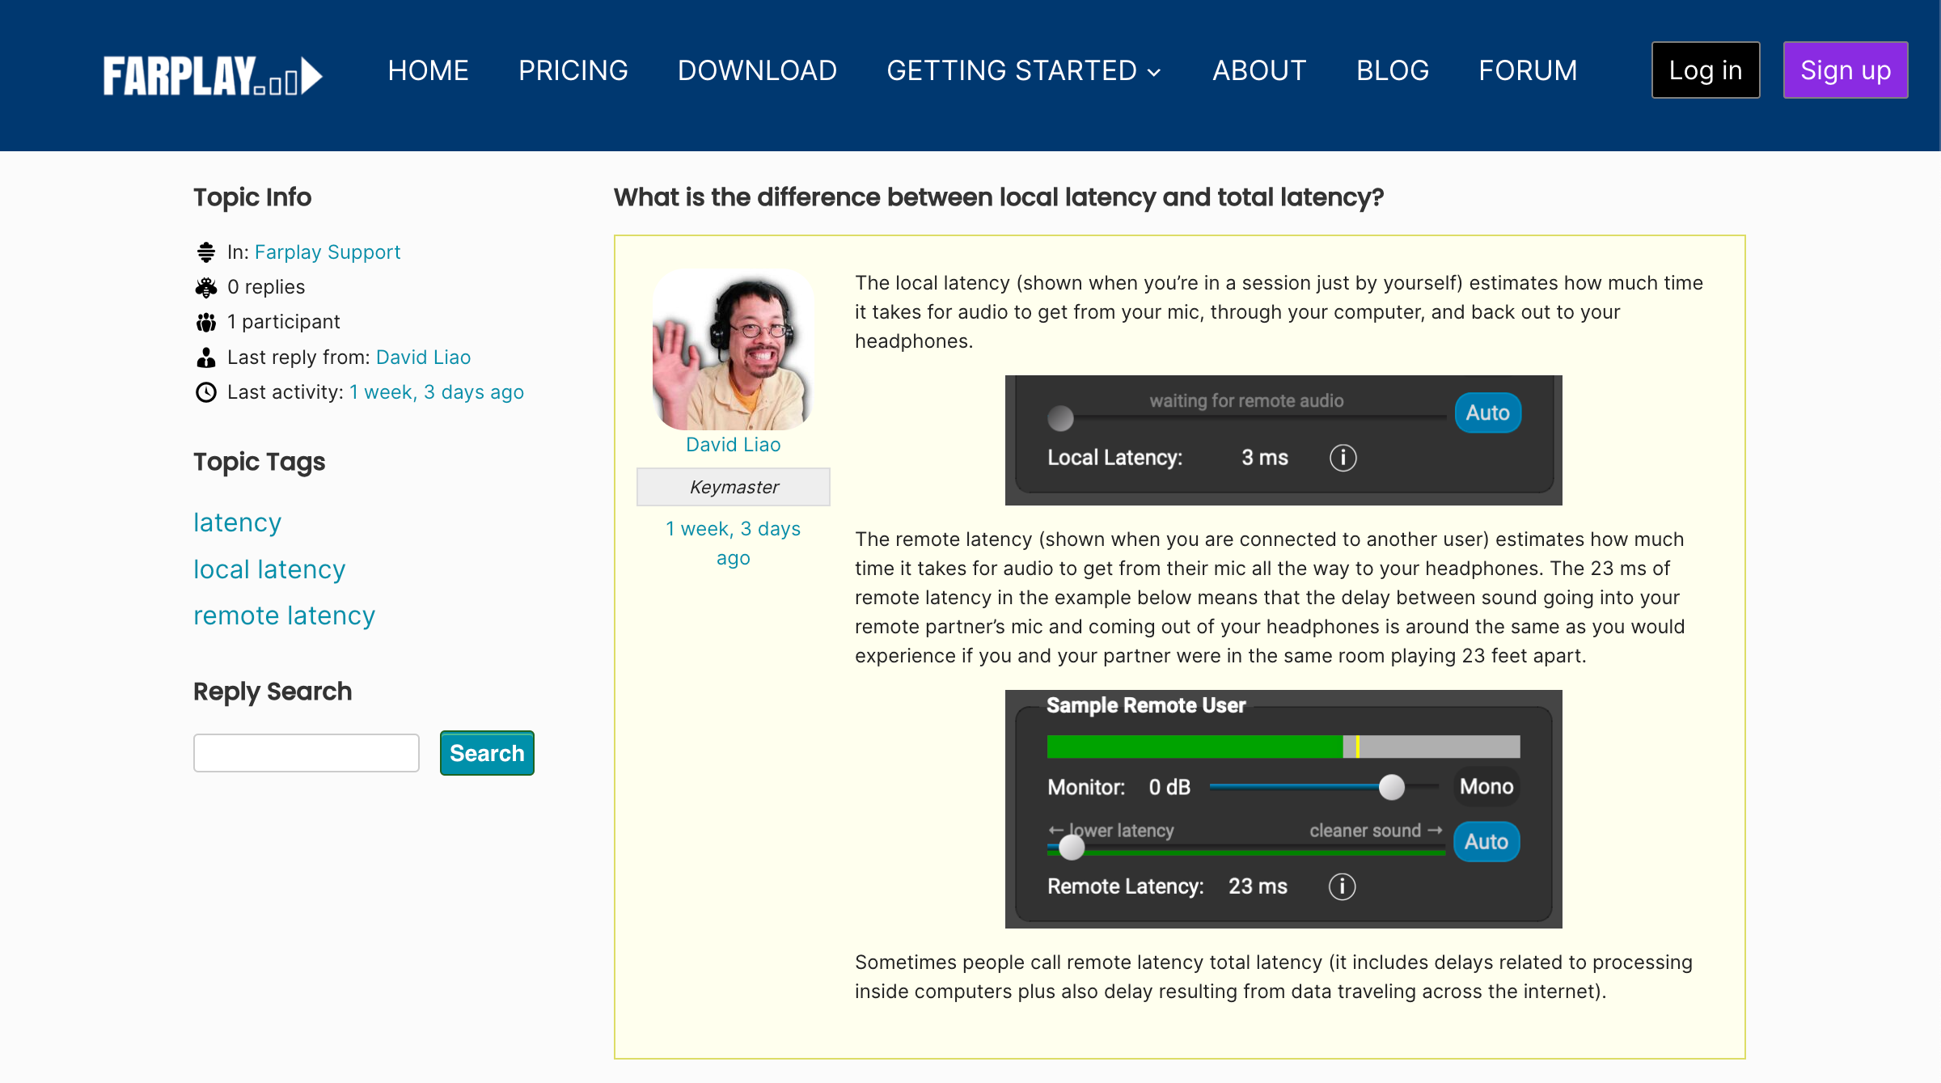This screenshot has width=1941, height=1083.
Task: Click the info icon beside Remote Latency 23 ms
Action: pos(1343,886)
